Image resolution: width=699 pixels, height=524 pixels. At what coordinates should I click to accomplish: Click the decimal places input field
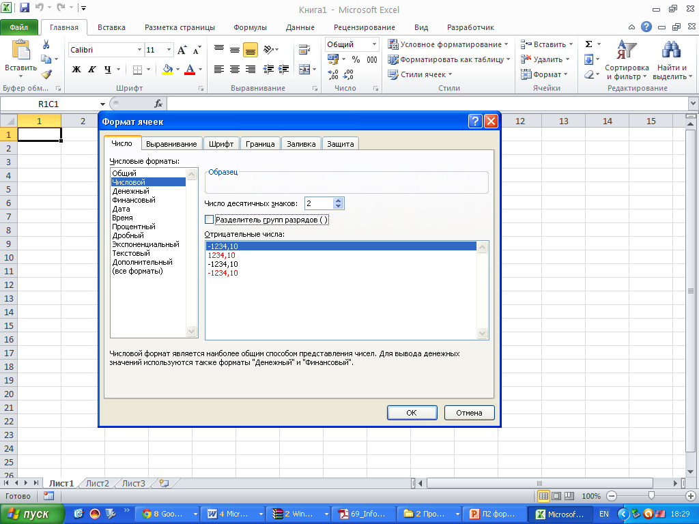319,203
